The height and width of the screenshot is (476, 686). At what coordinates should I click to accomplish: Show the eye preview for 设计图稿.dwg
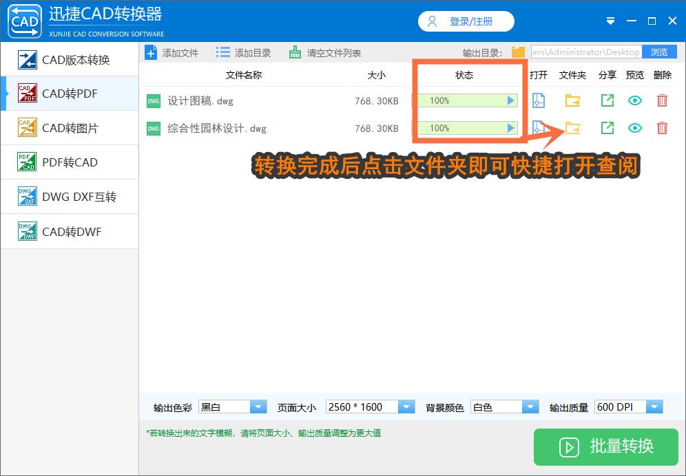[634, 100]
